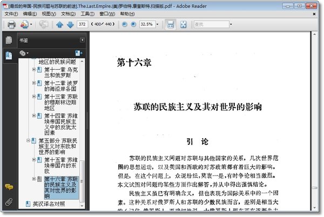Click the bookmarks panel scrollbar thumb
Screen dimensions: 324x217
tap(82, 181)
